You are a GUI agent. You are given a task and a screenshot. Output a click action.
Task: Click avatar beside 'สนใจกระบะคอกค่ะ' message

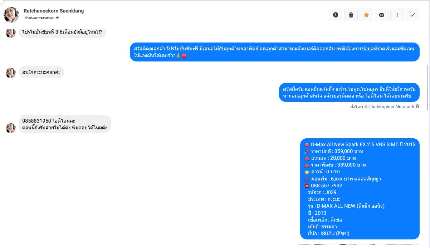click(x=11, y=73)
